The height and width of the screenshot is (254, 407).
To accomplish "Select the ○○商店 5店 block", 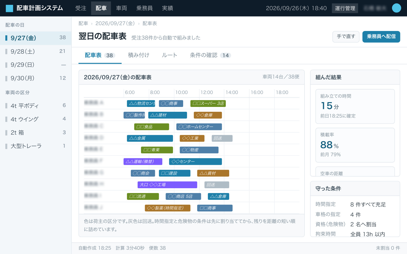I will (183, 196).
